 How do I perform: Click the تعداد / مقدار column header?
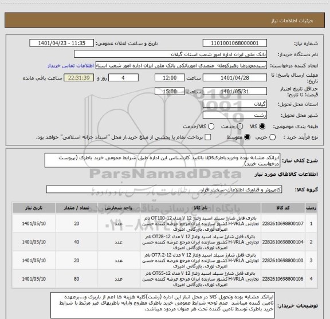click(x=76, y=208)
